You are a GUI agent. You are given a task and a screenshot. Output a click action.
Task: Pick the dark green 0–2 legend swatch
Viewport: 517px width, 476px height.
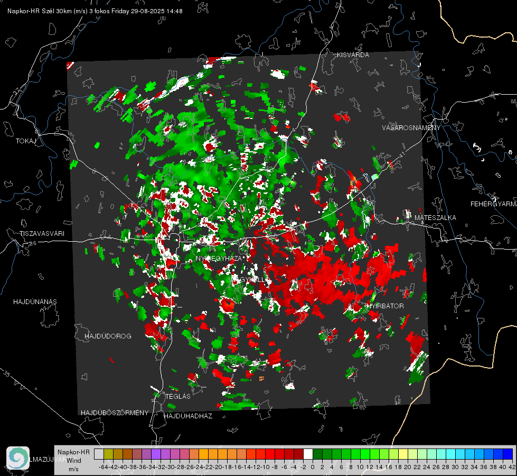click(317, 454)
